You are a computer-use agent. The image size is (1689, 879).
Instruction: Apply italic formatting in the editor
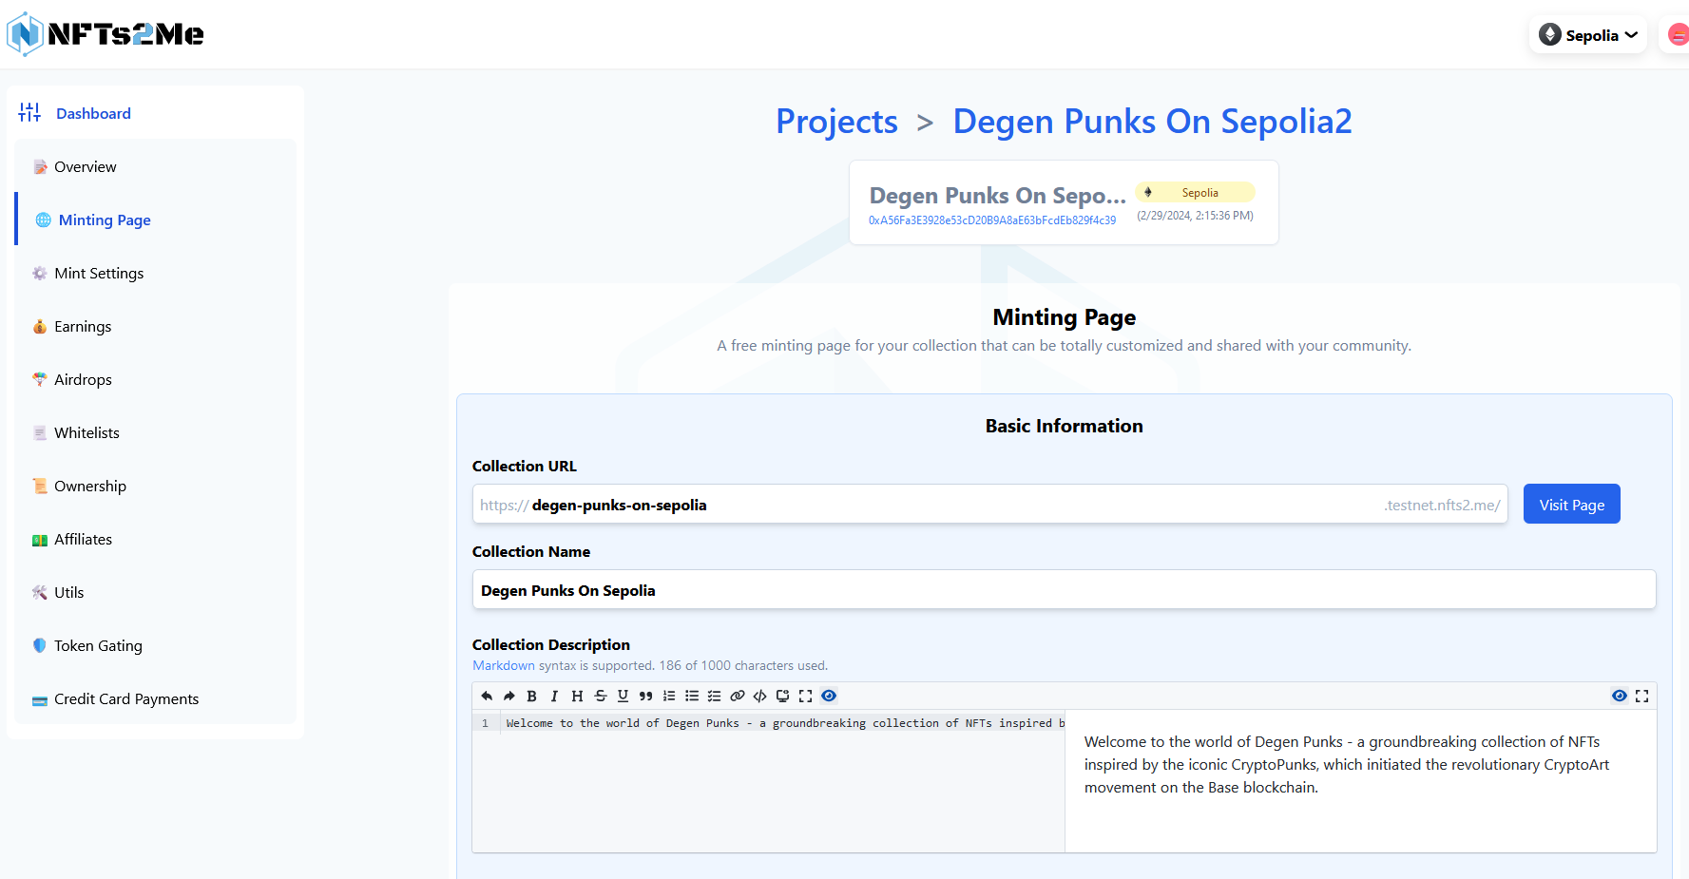pos(554,696)
